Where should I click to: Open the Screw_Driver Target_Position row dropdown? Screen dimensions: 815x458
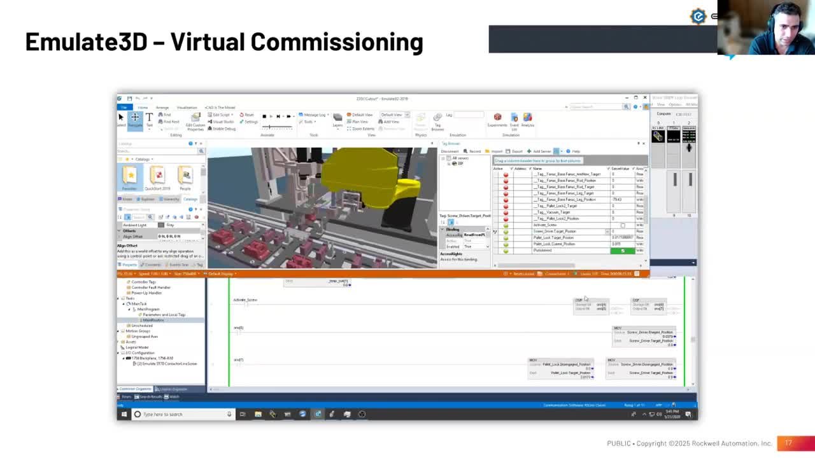(x=607, y=232)
